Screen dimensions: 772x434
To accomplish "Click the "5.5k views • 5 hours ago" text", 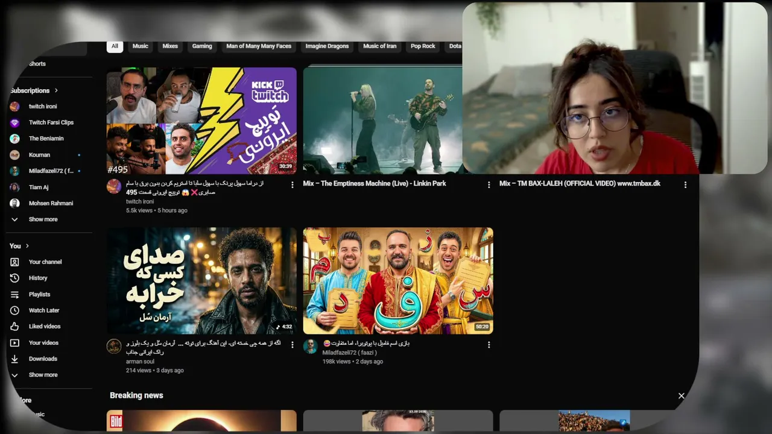I will point(157,210).
